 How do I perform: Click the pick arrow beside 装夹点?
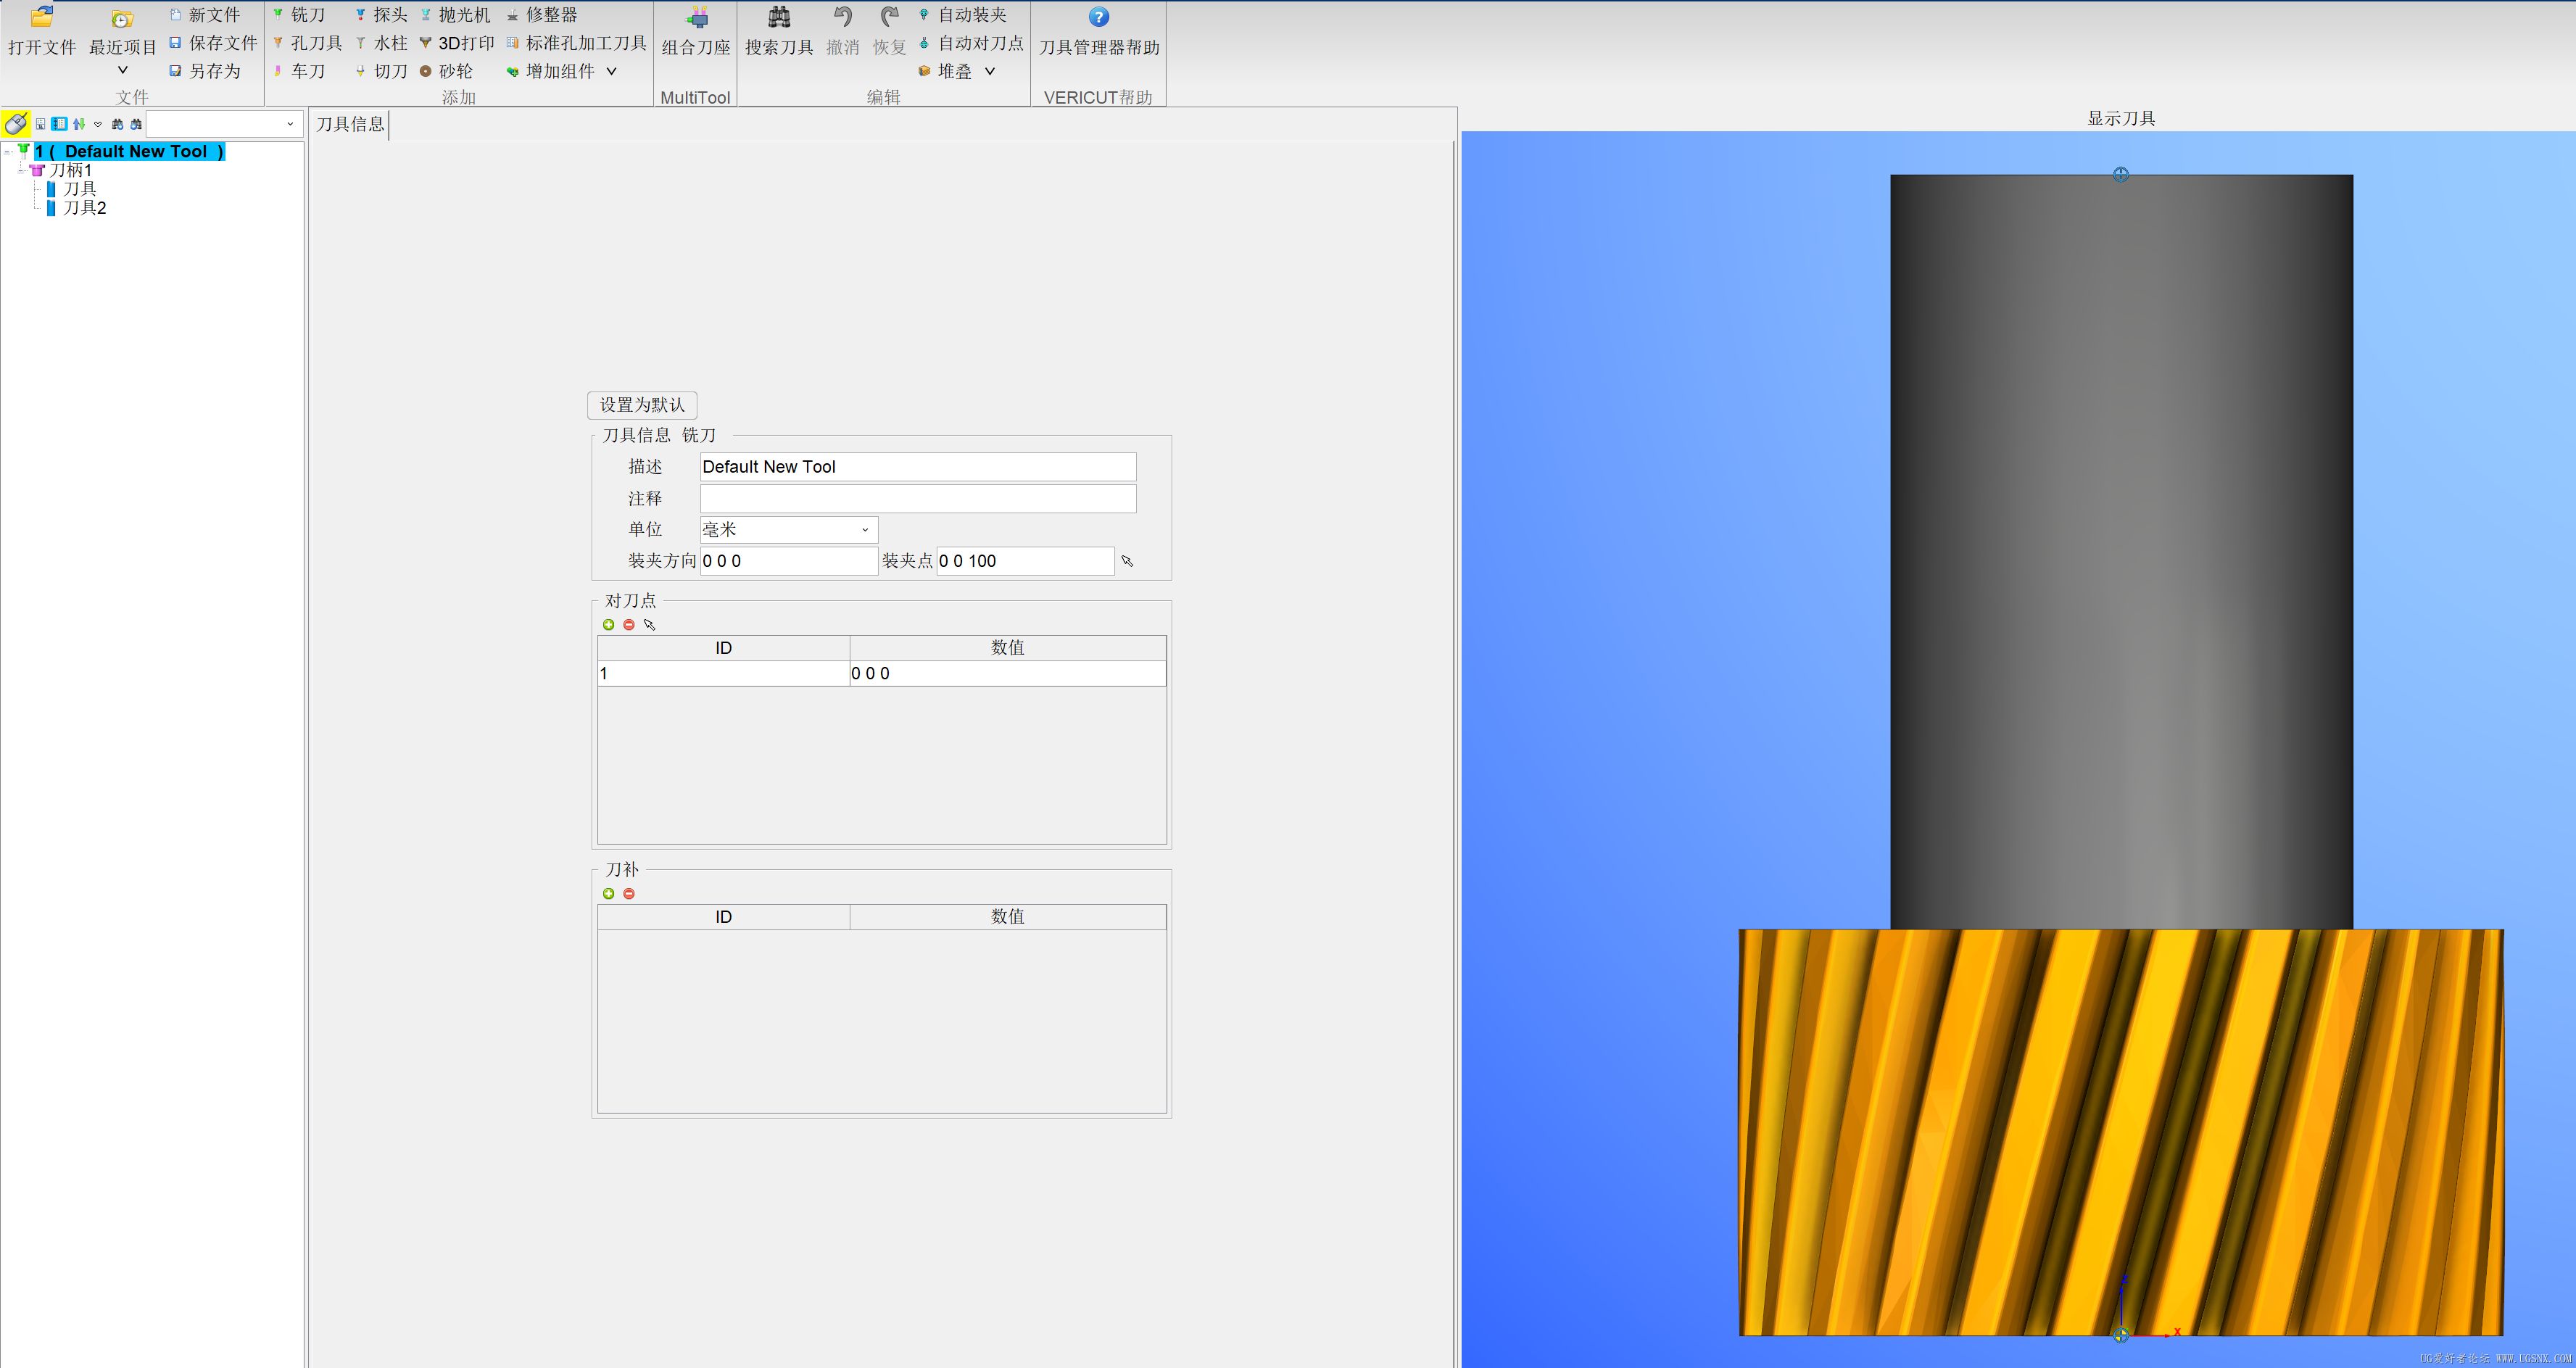pyautogui.click(x=1127, y=561)
